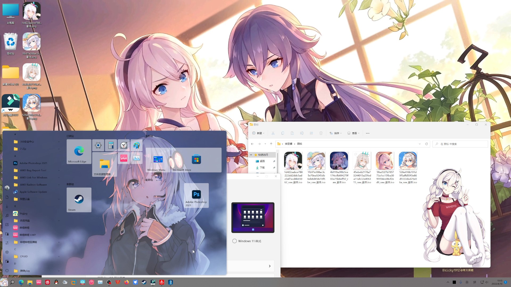Click the power icon in Start sidebar

point(7,271)
